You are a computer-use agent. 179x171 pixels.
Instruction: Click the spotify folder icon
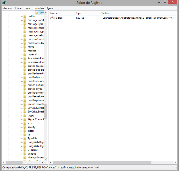(25, 127)
